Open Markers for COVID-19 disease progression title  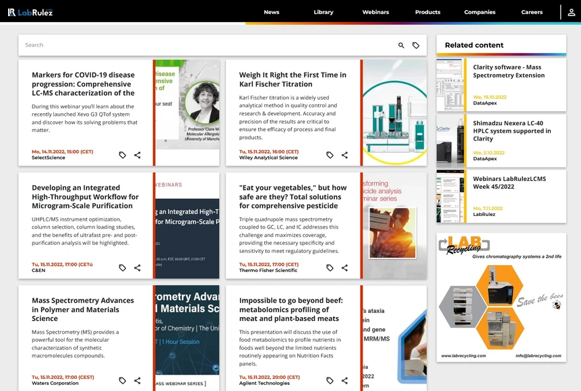point(84,84)
